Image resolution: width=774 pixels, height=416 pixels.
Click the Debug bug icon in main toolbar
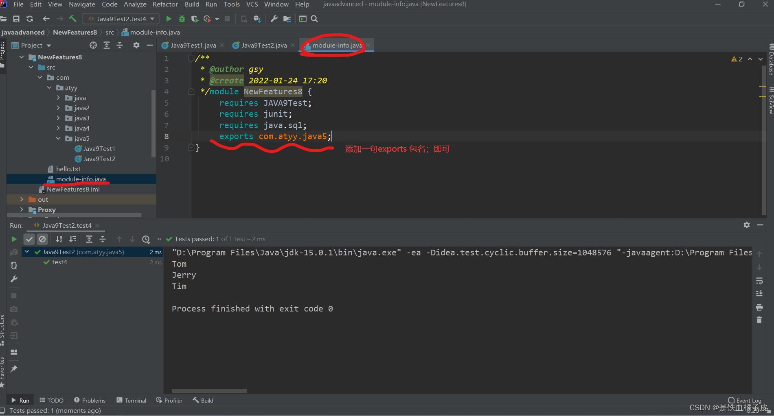coord(182,19)
